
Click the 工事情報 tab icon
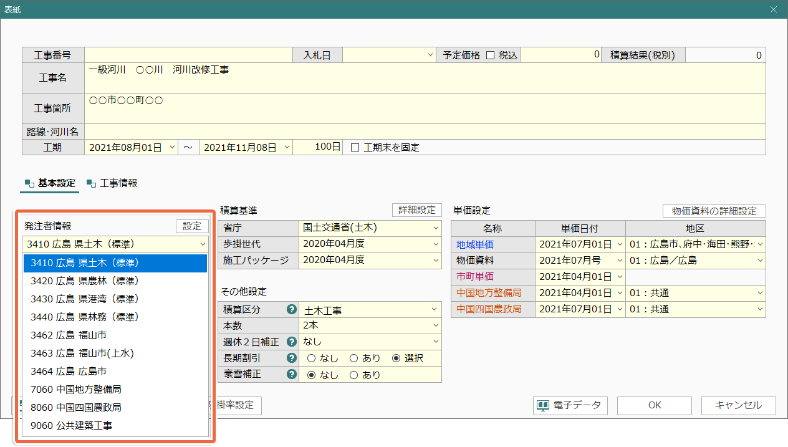pos(92,183)
